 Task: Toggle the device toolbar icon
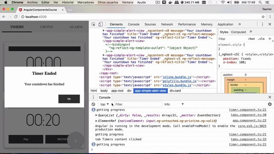click(x=101, y=24)
